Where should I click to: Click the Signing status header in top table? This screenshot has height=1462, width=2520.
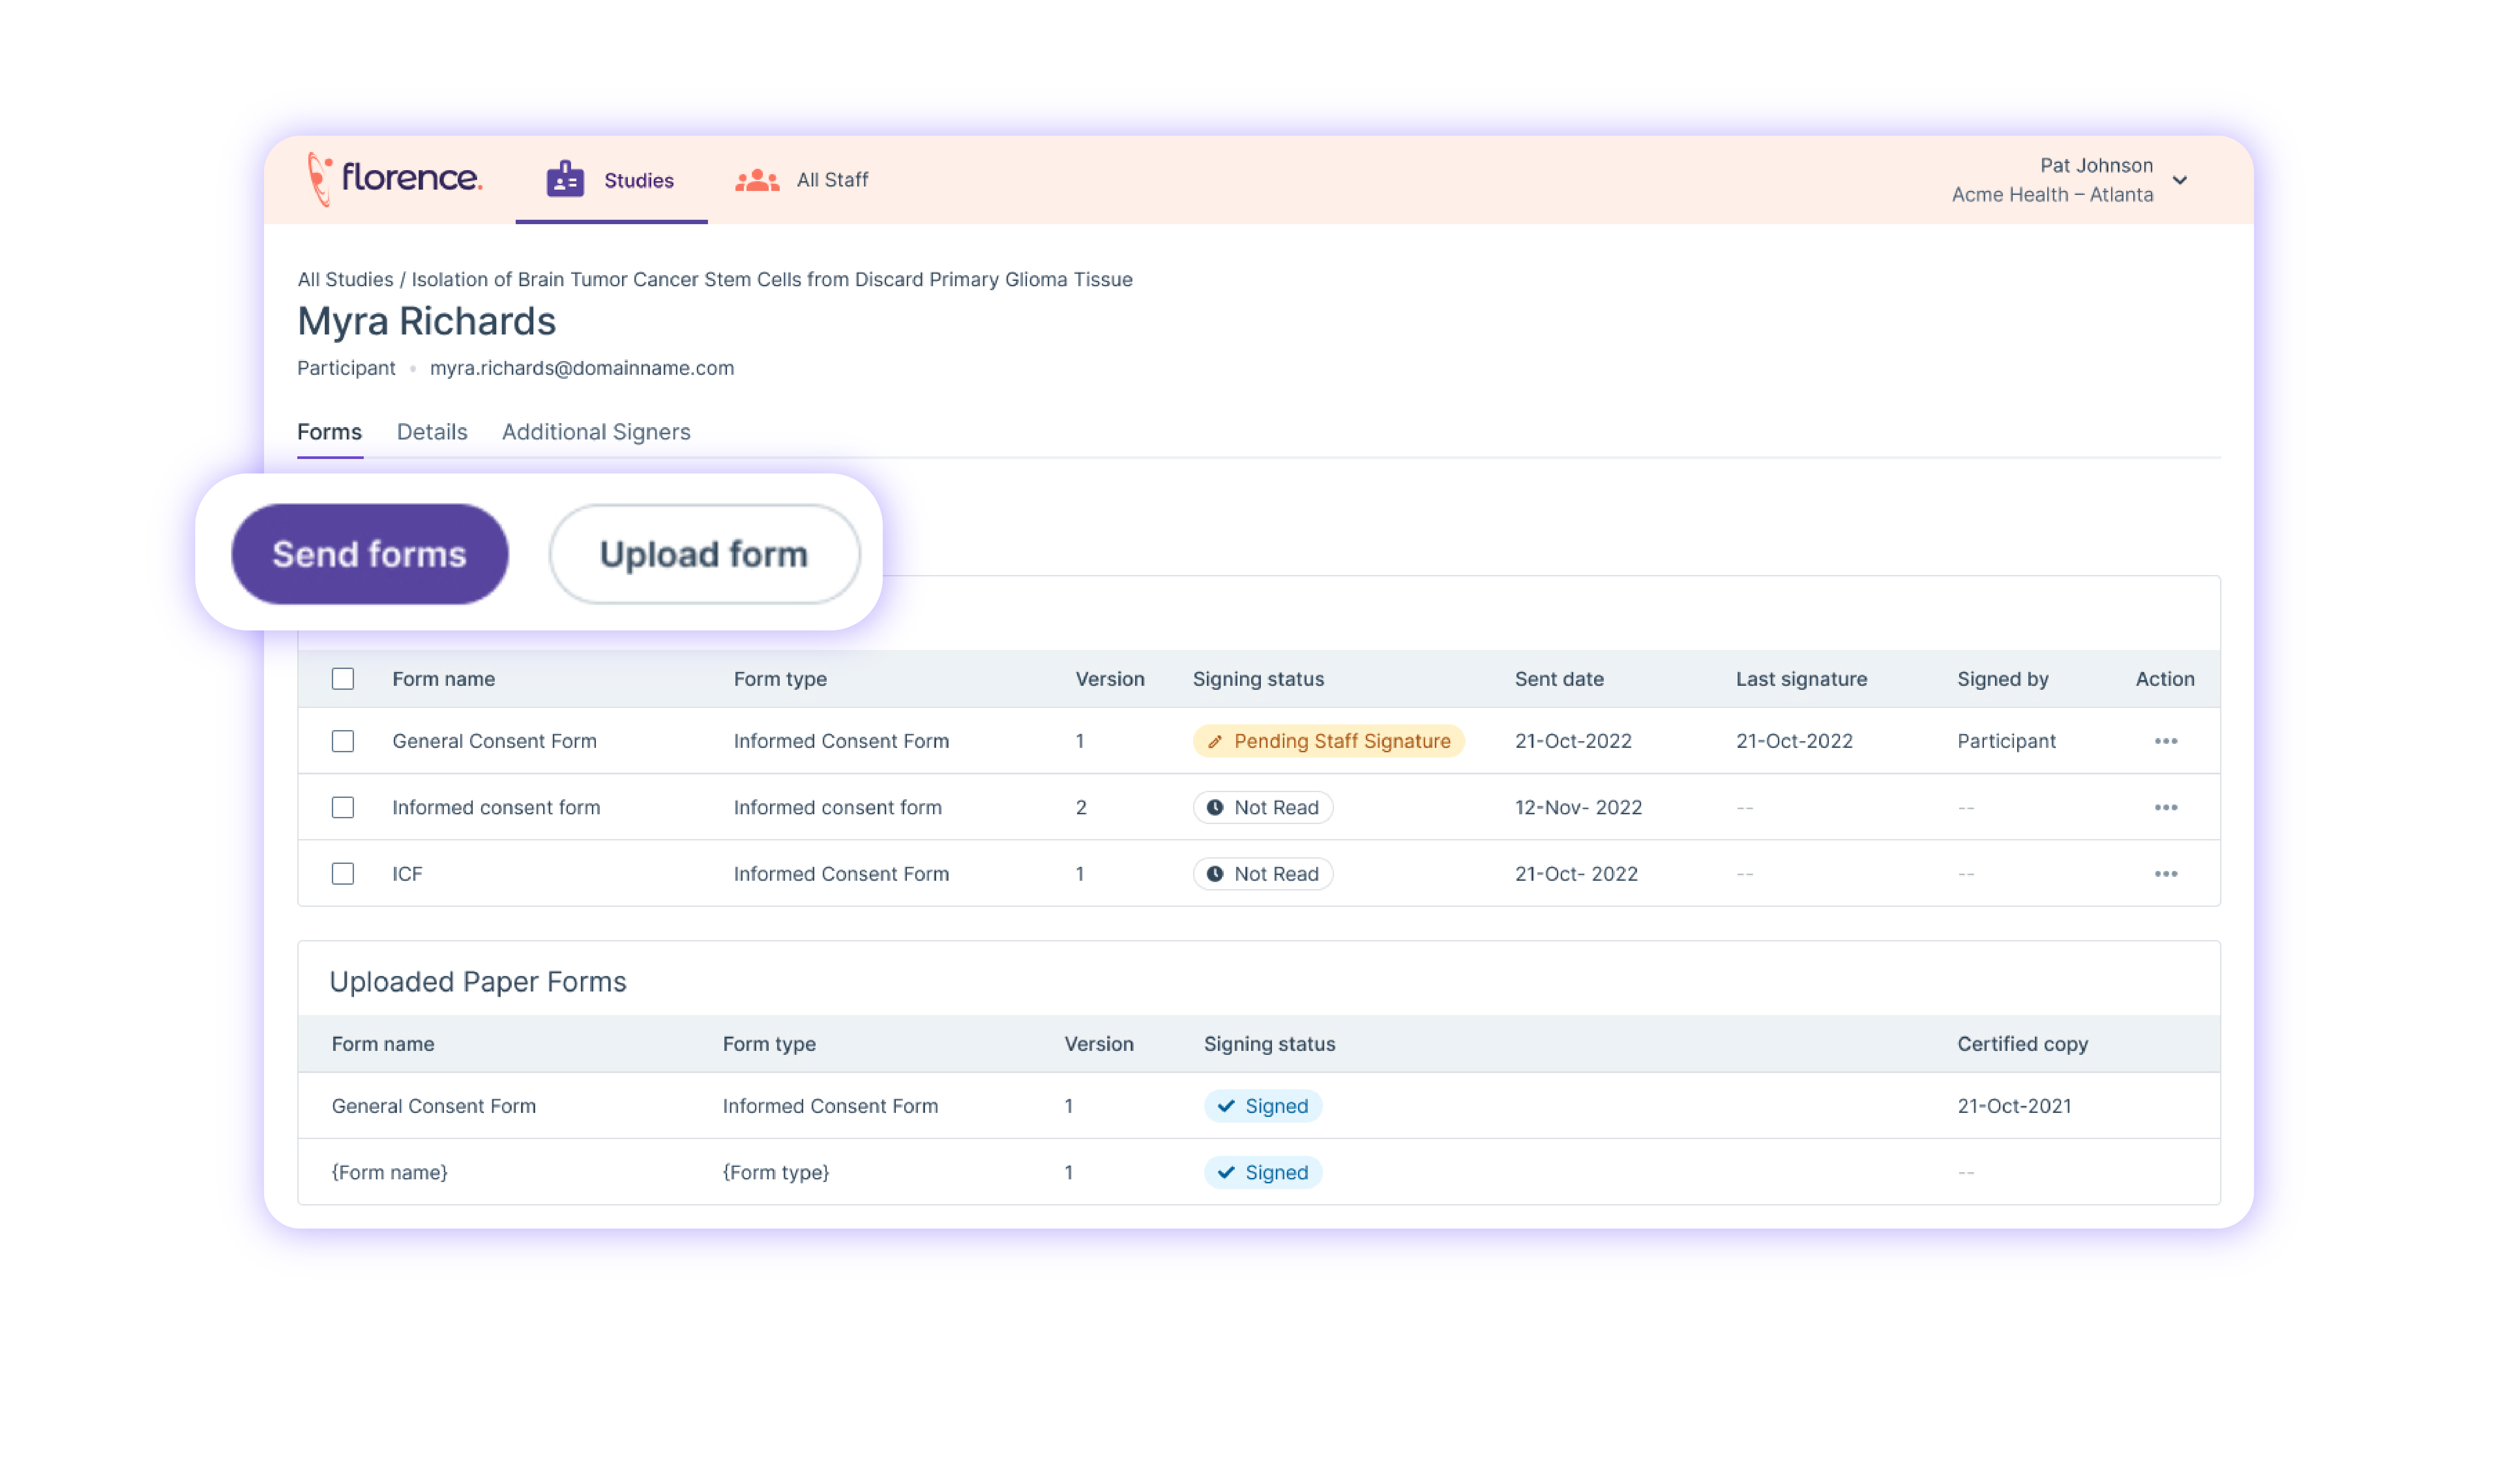coord(1258,679)
